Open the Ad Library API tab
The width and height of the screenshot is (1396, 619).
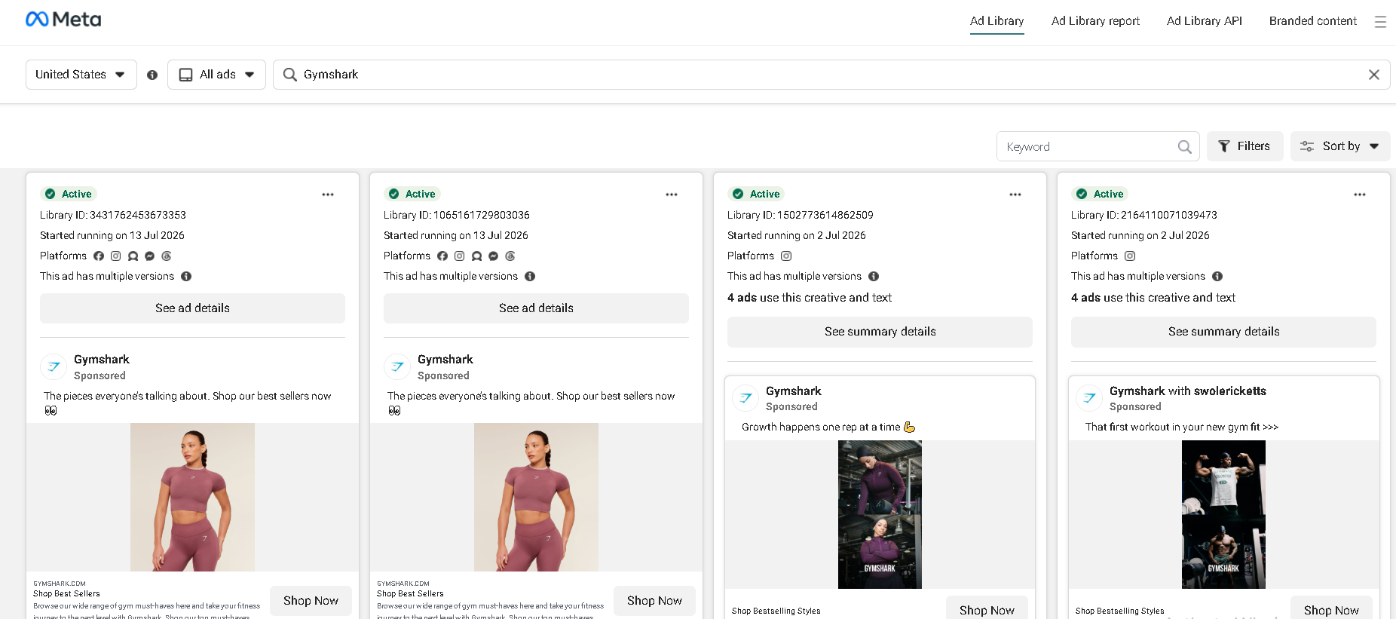tap(1205, 21)
